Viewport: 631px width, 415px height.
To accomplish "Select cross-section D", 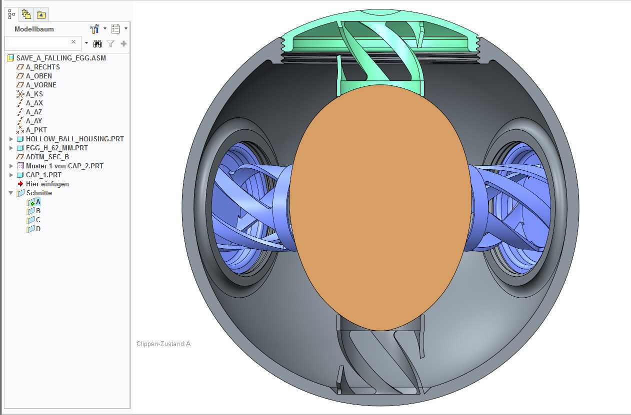I will tap(38, 229).
